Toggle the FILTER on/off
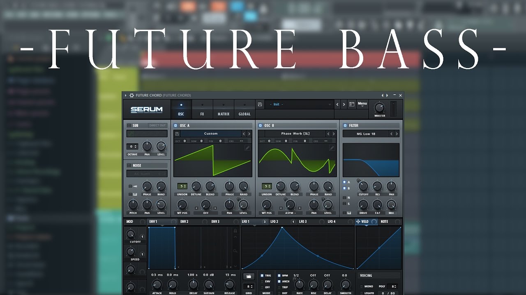The width and height of the screenshot is (526, 295). (x=345, y=125)
